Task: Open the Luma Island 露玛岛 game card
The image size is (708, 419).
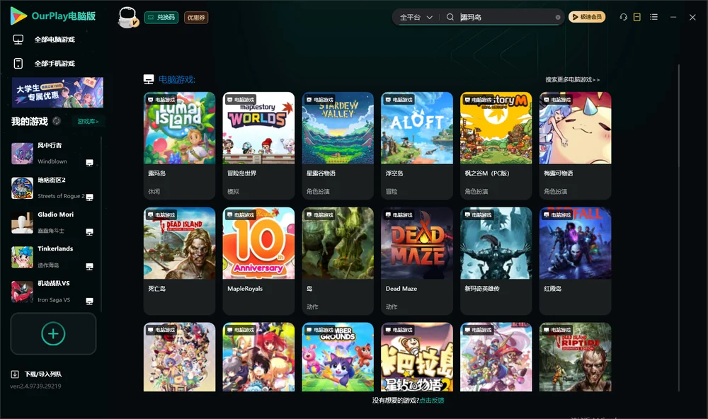Action: coord(179,145)
